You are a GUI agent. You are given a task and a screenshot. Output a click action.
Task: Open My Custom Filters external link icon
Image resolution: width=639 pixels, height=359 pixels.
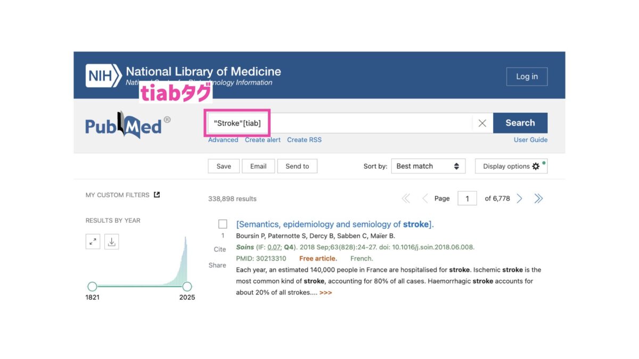[156, 195]
